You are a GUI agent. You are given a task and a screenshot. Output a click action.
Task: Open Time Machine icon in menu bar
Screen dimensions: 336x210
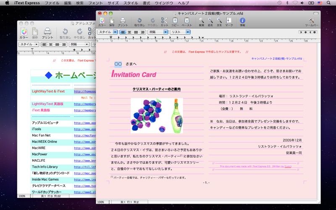[x=279, y=3]
